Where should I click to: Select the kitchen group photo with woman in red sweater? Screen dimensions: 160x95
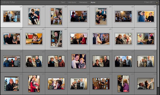click(79, 39)
